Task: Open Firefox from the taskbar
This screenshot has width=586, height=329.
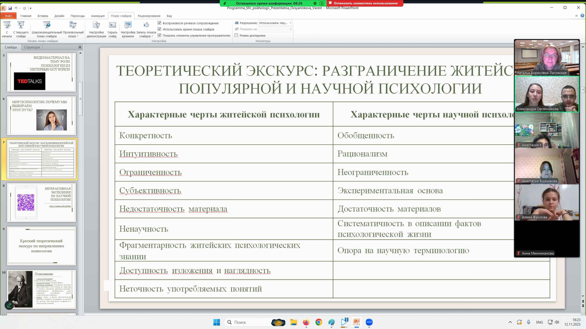Action: click(306, 322)
